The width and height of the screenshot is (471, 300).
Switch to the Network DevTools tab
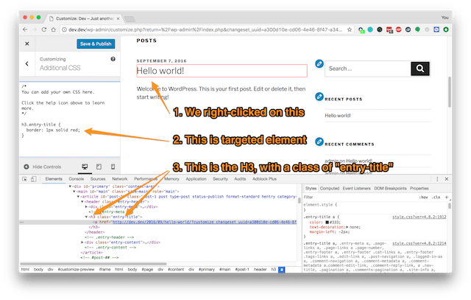coord(119,178)
